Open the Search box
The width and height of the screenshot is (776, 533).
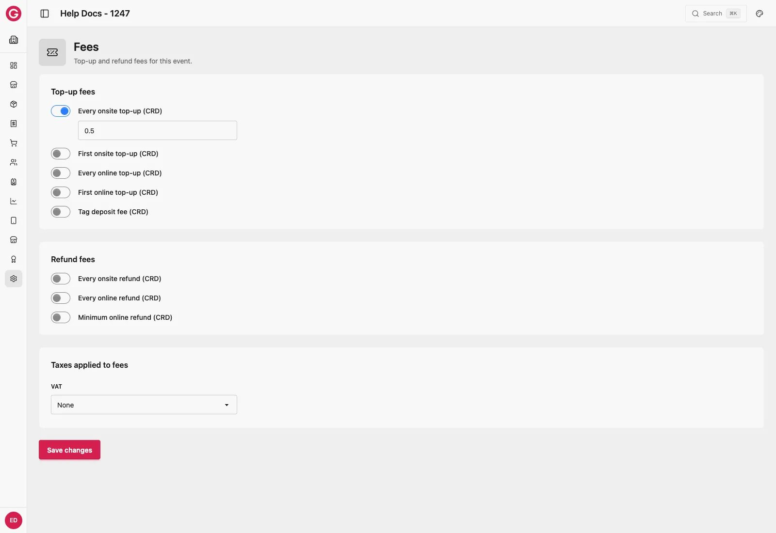click(716, 14)
